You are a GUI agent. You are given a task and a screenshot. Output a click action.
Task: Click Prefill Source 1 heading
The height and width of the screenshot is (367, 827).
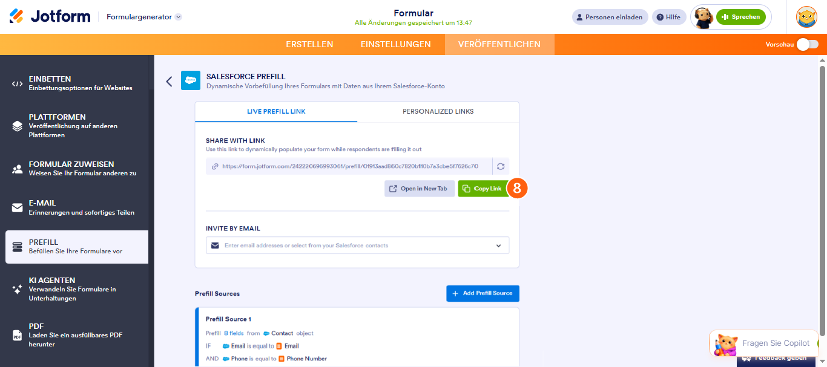pyautogui.click(x=228, y=319)
